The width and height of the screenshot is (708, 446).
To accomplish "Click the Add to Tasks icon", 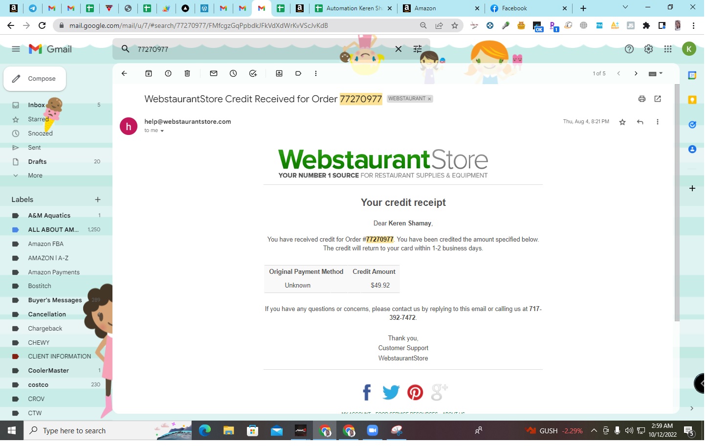I will click(x=254, y=74).
